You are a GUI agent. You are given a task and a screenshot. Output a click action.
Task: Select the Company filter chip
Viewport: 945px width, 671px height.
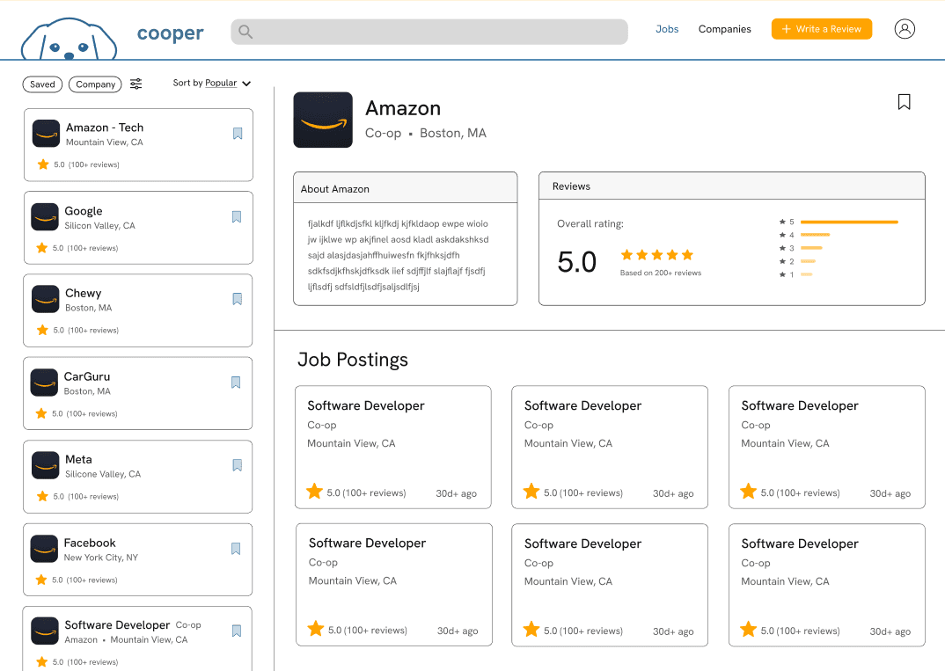click(x=95, y=84)
